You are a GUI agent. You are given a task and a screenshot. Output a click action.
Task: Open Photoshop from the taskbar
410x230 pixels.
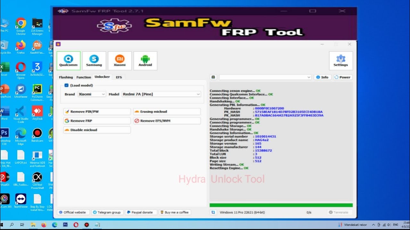coord(65,225)
